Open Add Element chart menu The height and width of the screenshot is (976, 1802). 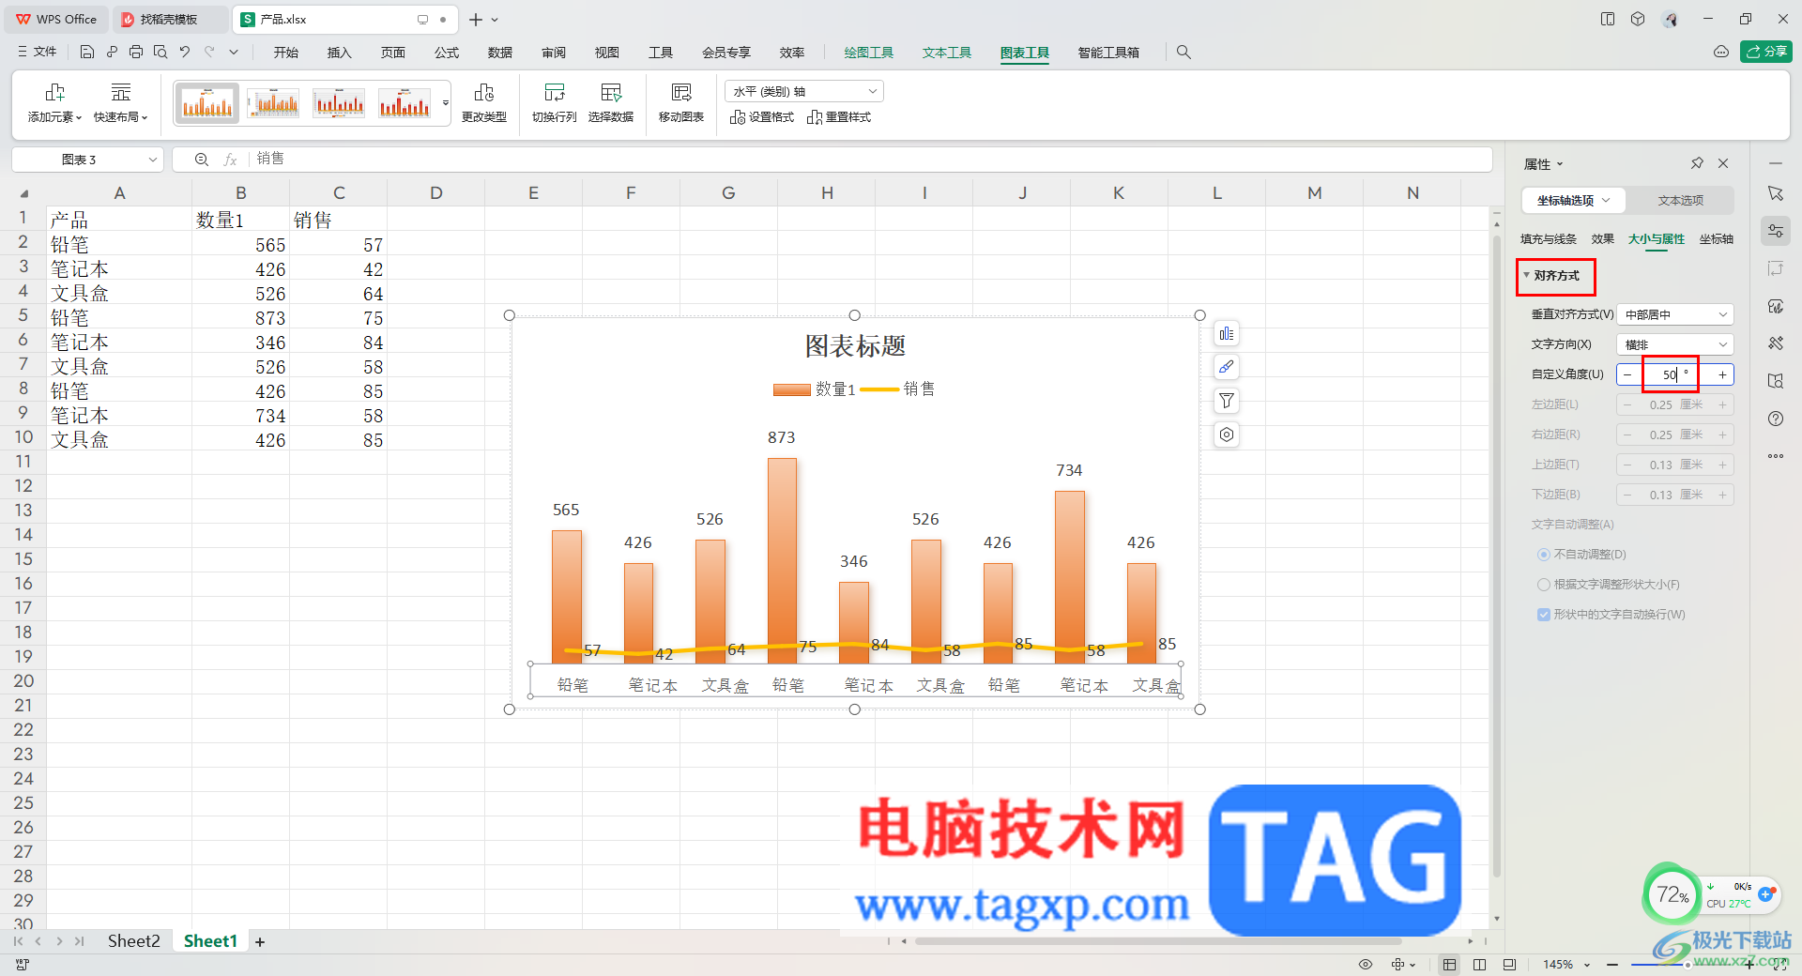(x=54, y=103)
